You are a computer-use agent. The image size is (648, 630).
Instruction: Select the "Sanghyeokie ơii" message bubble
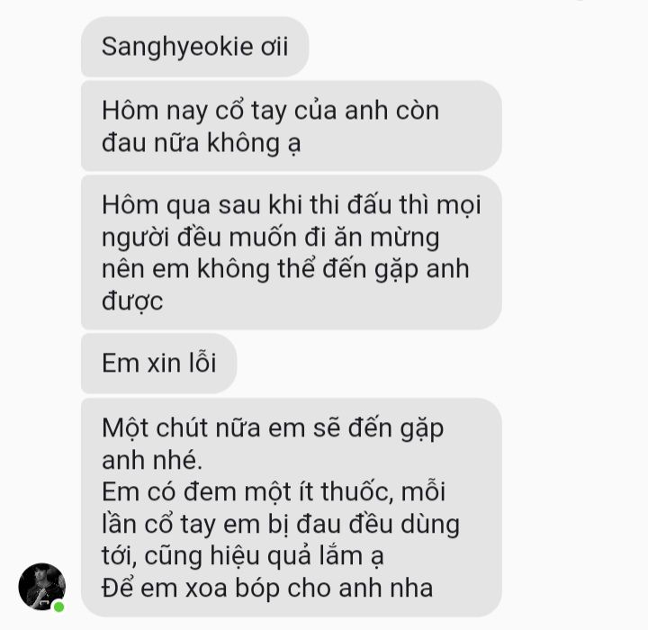click(194, 47)
